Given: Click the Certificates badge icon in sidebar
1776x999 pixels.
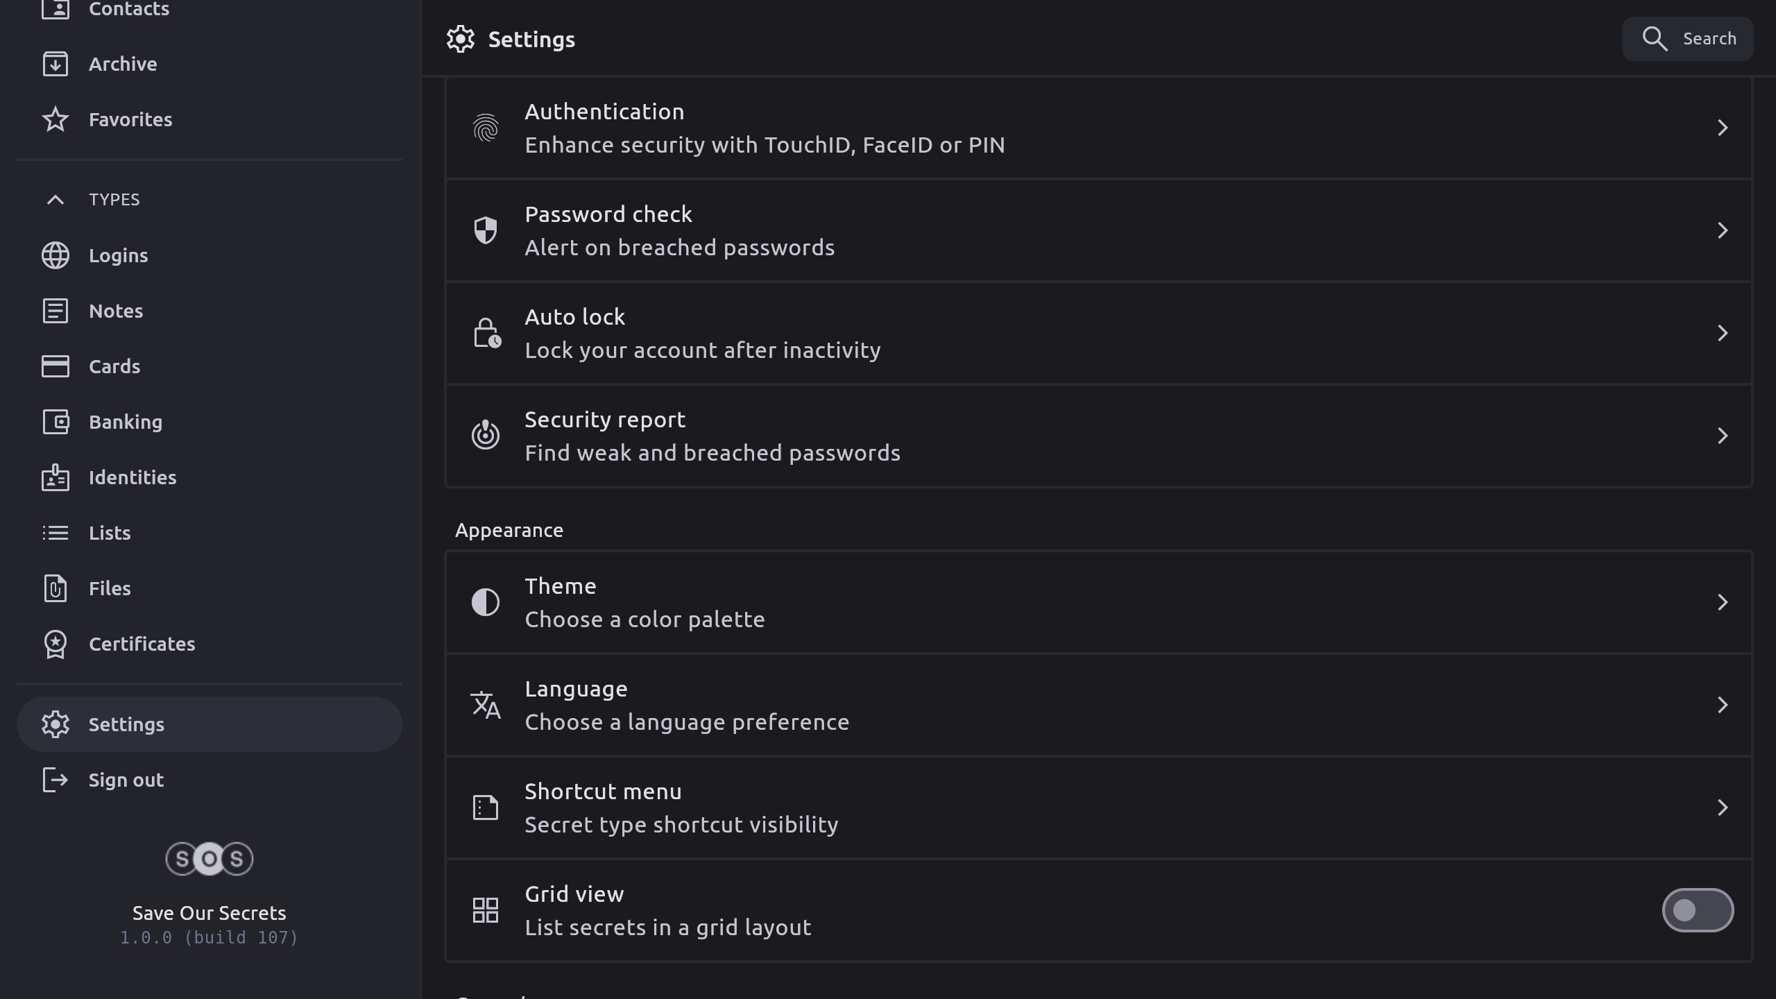Looking at the screenshot, I should coord(55,644).
